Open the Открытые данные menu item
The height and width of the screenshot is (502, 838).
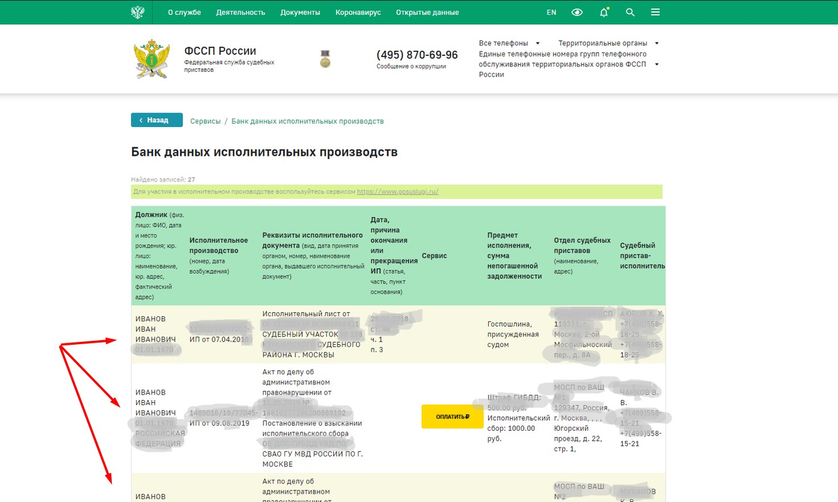(427, 13)
